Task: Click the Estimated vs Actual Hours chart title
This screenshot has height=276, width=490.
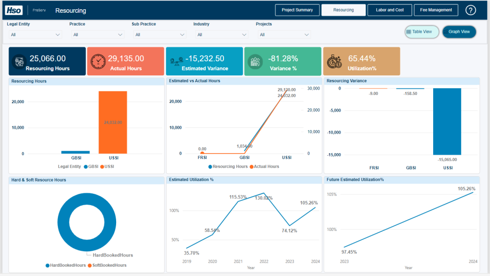Action: (195, 81)
